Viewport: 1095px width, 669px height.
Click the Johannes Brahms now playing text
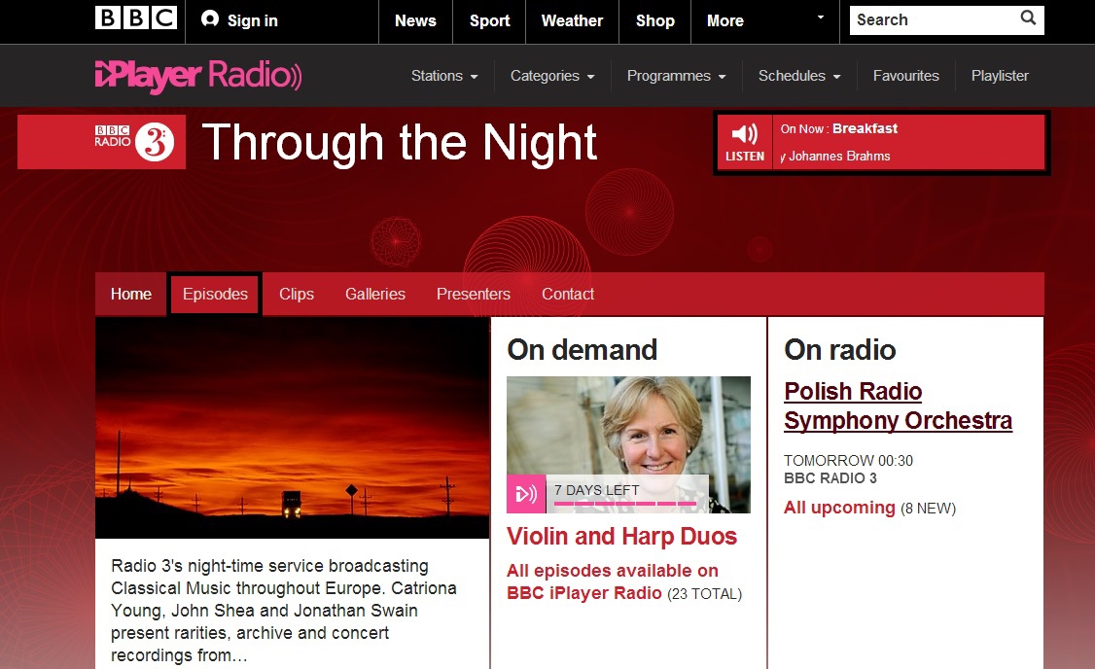(x=835, y=157)
